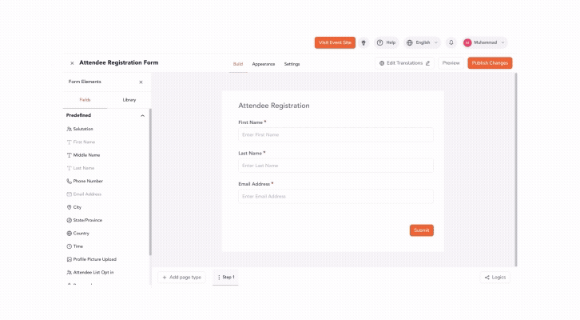Open the Muhammad account dropdown arrow

pyautogui.click(x=503, y=42)
